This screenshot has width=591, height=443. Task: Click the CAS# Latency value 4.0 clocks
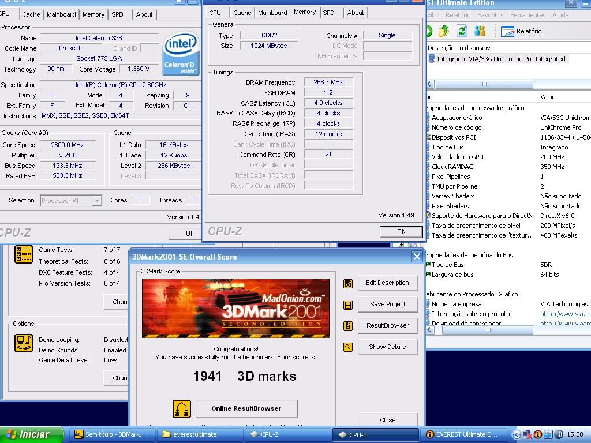pyautogui.click(x=328, y=103)
